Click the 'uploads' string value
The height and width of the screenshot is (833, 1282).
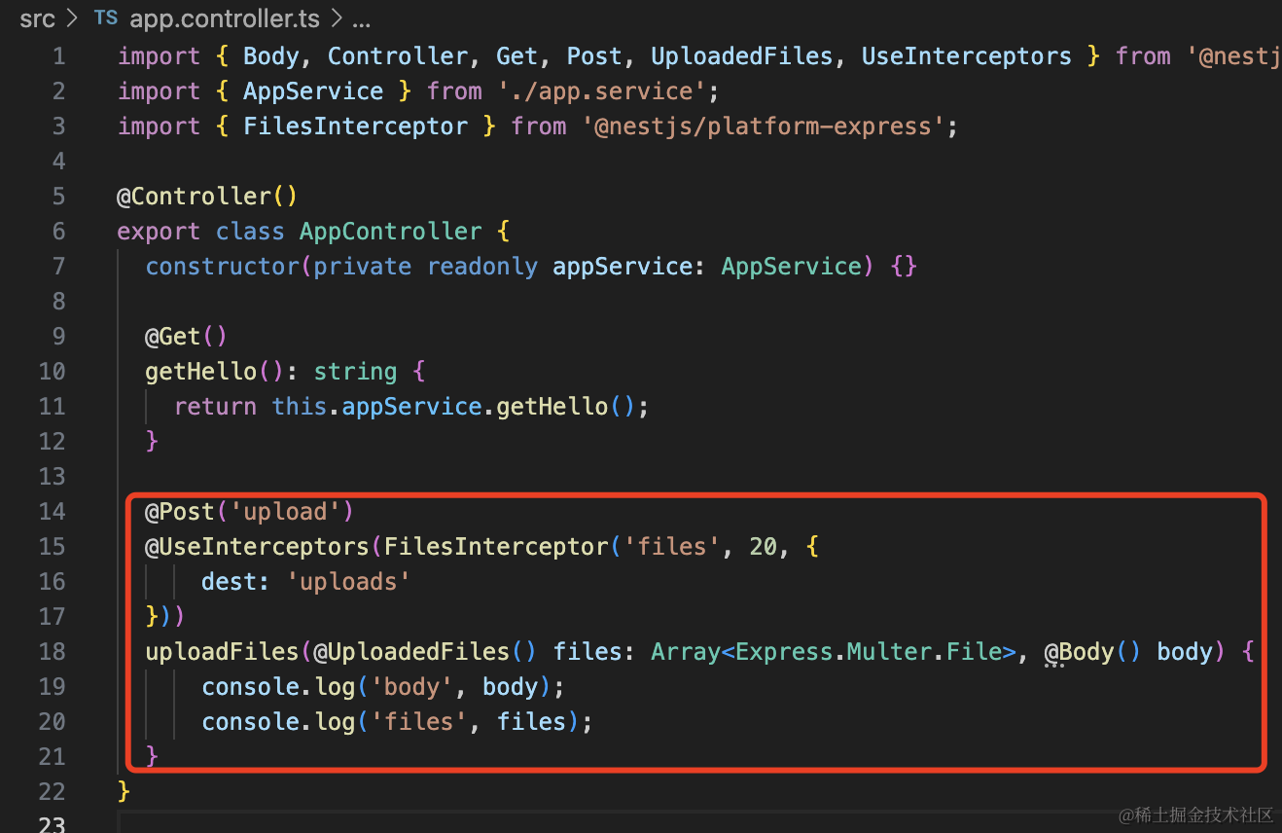click(349, 582)
